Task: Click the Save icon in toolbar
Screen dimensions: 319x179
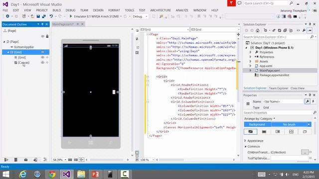Action: 38,16
